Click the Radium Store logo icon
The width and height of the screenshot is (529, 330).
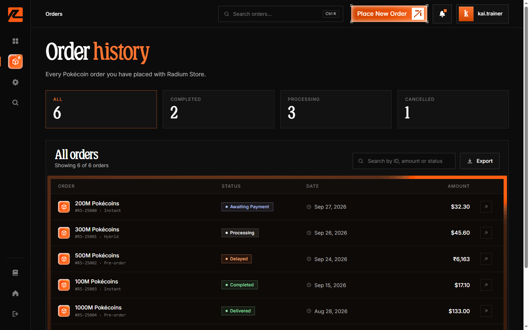15,15
